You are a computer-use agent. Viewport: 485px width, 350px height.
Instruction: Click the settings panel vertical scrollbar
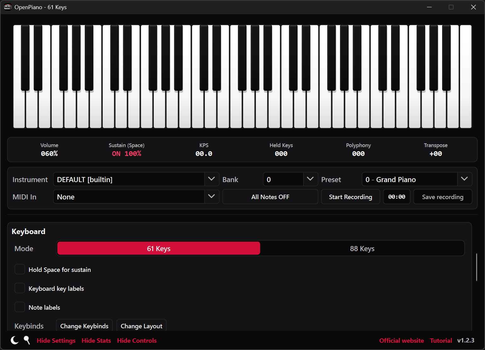coord(476,267)
